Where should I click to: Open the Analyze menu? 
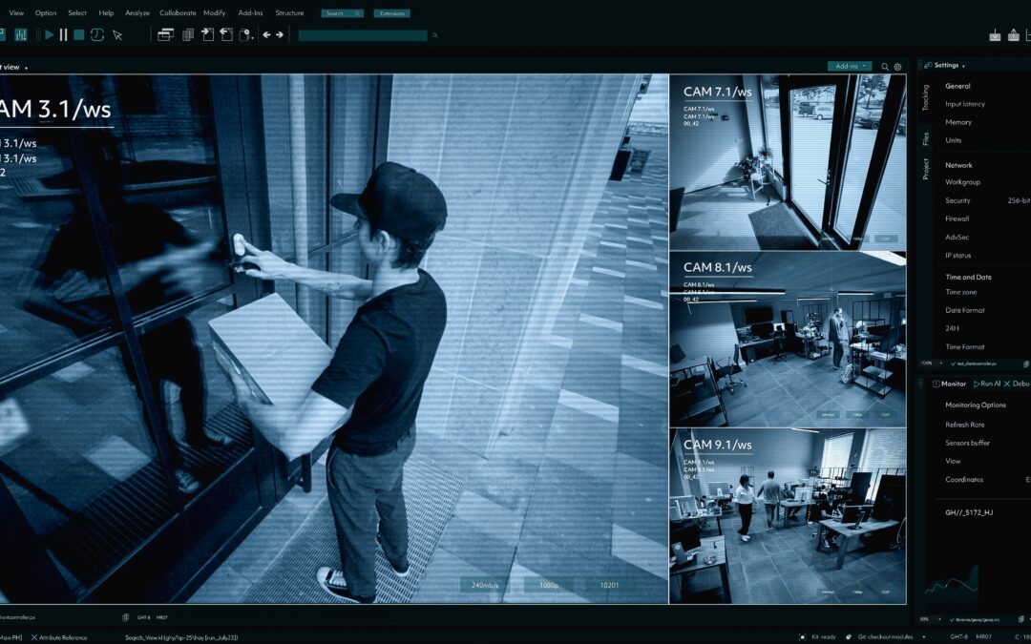[x=137, y=13]
